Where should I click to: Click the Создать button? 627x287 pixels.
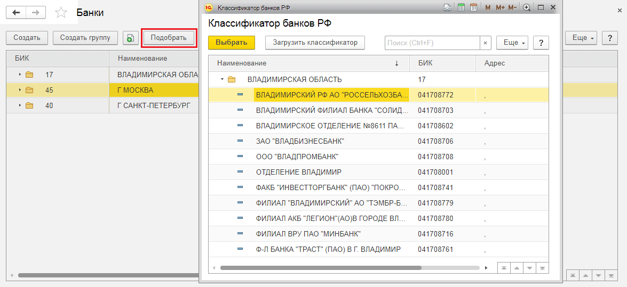click(x=27, y=38)
